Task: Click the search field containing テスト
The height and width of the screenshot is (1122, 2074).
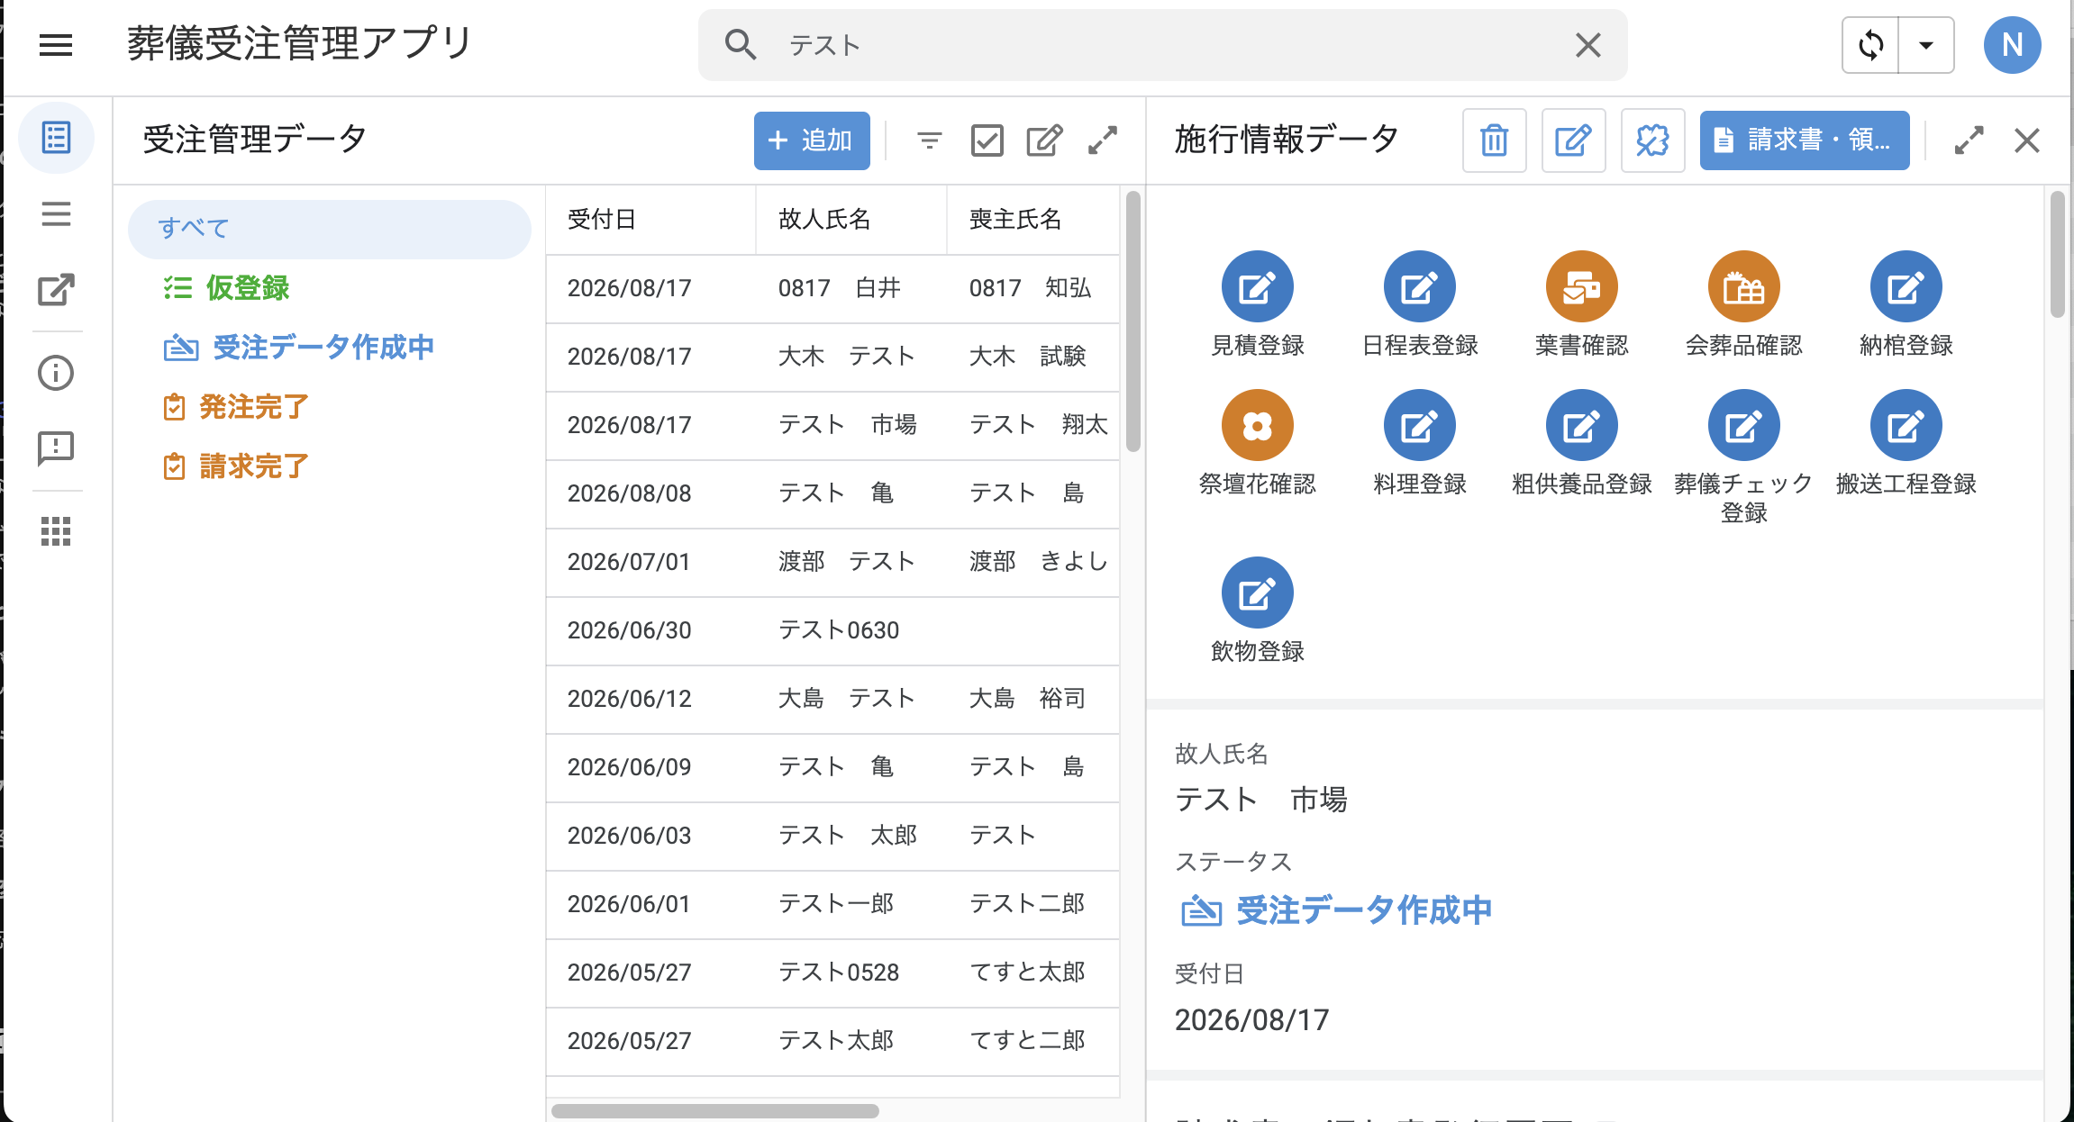Action: click(1162, 45)
